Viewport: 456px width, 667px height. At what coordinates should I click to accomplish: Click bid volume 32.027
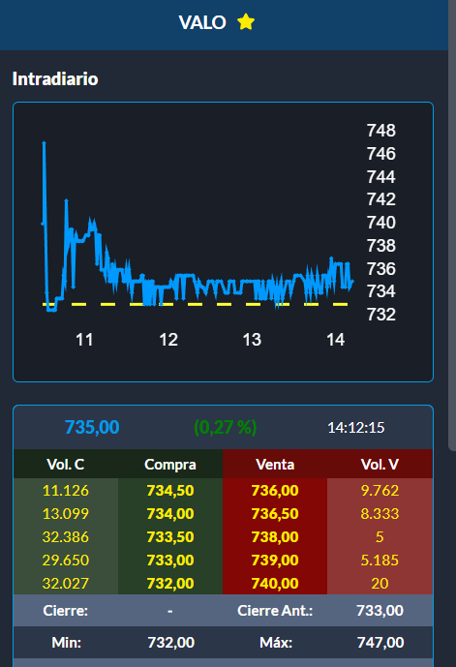(x=66, y=583)
